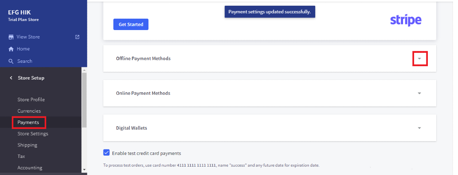Image resolution: width=458 pixels, height=175 pixels.
Task: Open Payments settings in sidebar
Action: pyautogui.click(x=28, y=123)
